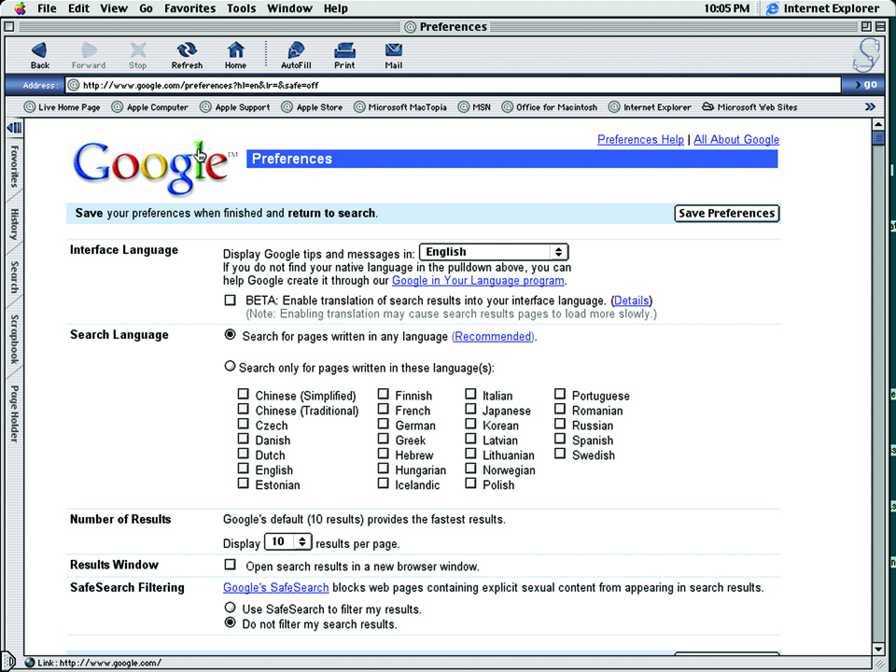The height and width of the screenshot is (672, 896).
Task: Open the Mail toolbar icon
Action: pos(394,50)
